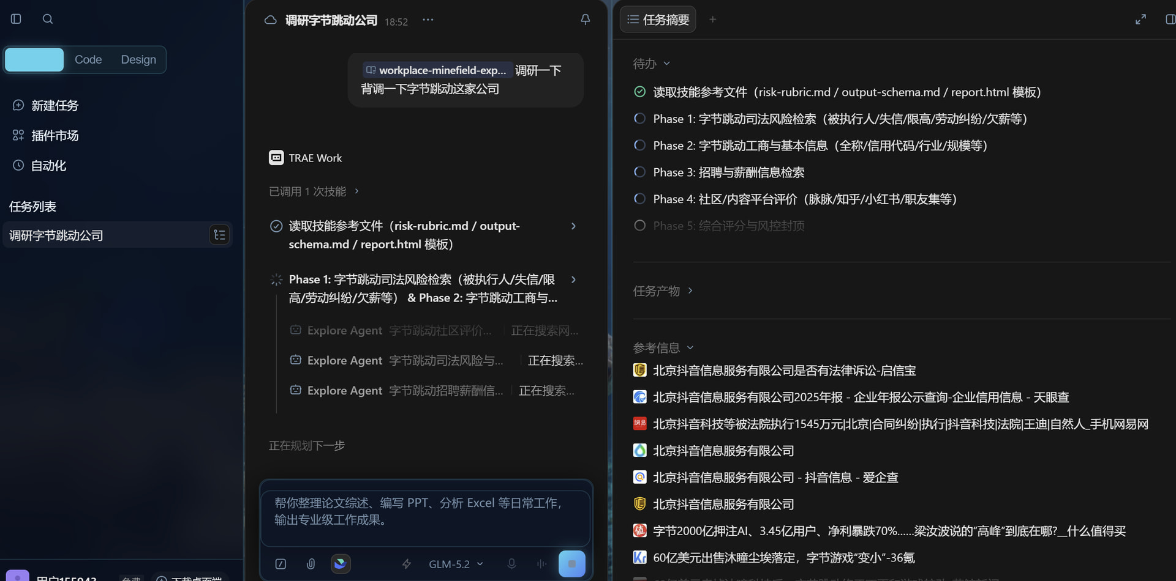Image resolution: width=1176 pixels, height=581 pixels.
Task: Stop the running task with the square button
Action: [572, 564]
